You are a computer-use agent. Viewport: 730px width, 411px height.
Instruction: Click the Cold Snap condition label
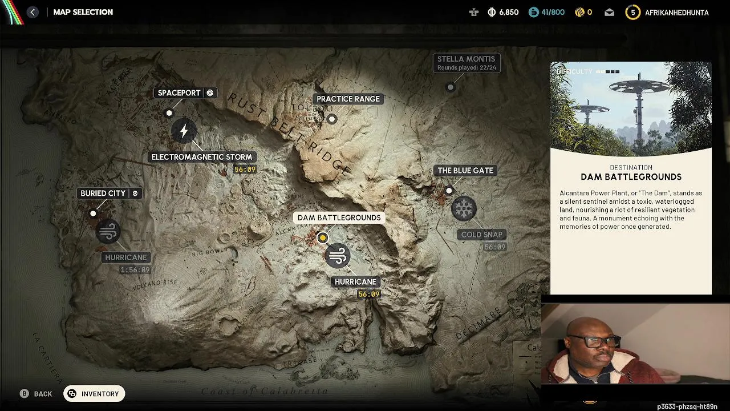(482, 235)
